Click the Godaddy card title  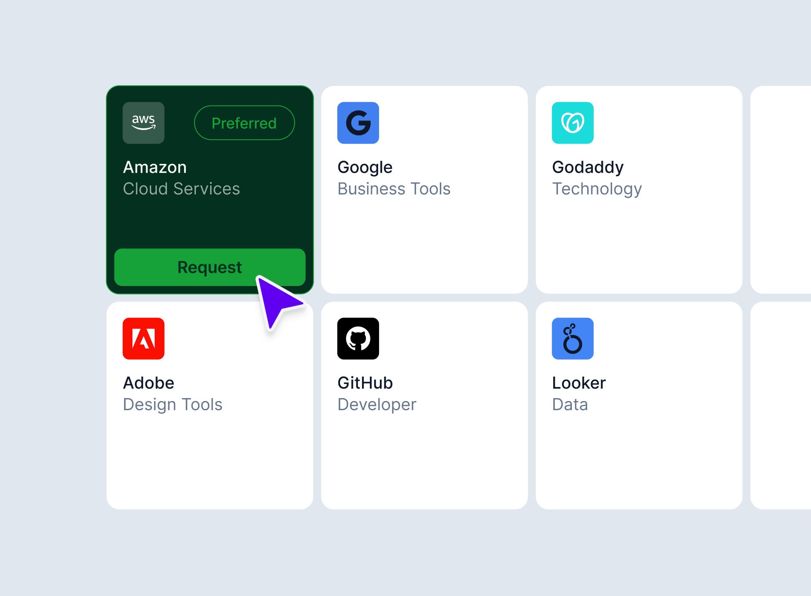click(x=588, y=167)
